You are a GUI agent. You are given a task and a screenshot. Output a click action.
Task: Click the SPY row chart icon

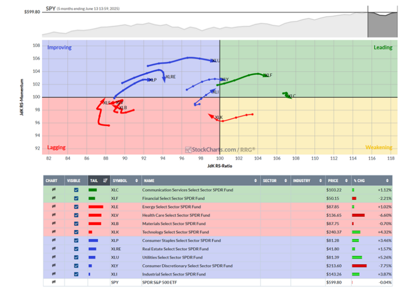54,283
